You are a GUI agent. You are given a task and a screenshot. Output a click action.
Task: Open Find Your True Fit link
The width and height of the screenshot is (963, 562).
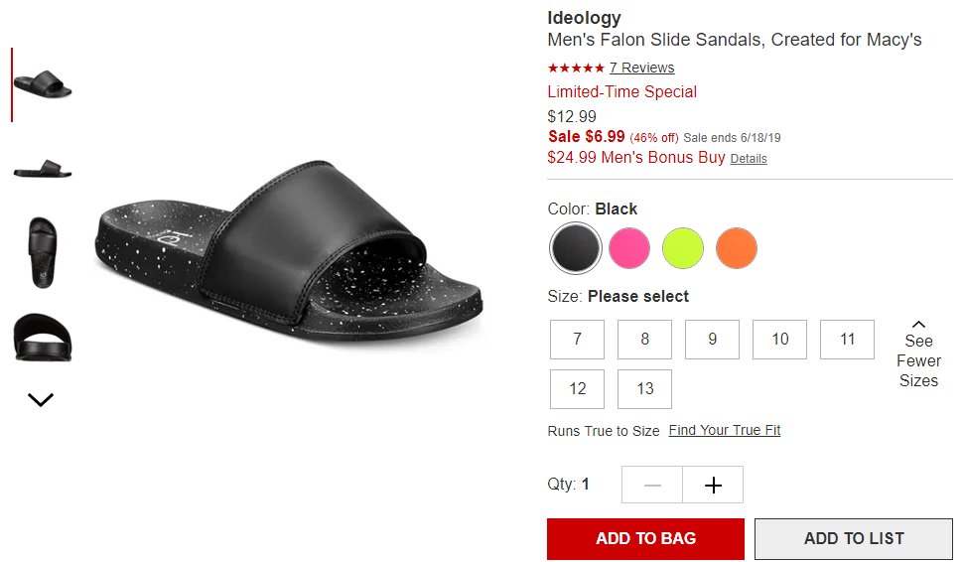[725, 430]
